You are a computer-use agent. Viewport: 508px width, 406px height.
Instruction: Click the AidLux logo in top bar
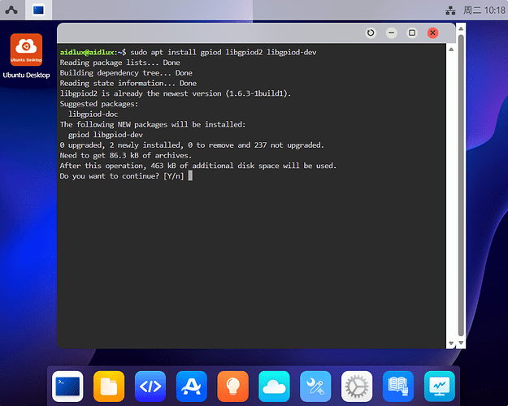(x=11, y=11)
